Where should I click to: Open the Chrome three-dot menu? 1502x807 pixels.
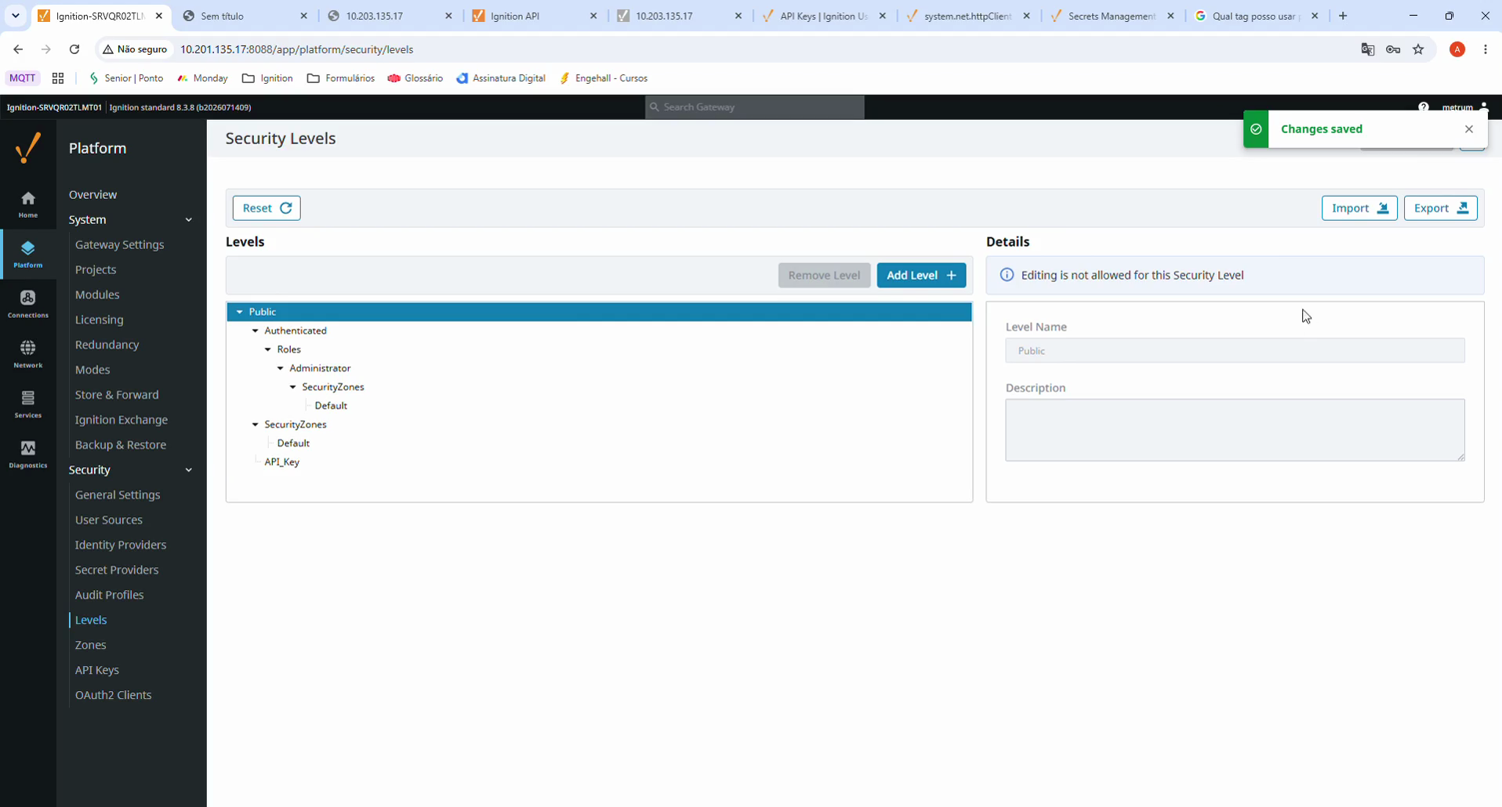pyautogui.click(x=1486, y=49)
